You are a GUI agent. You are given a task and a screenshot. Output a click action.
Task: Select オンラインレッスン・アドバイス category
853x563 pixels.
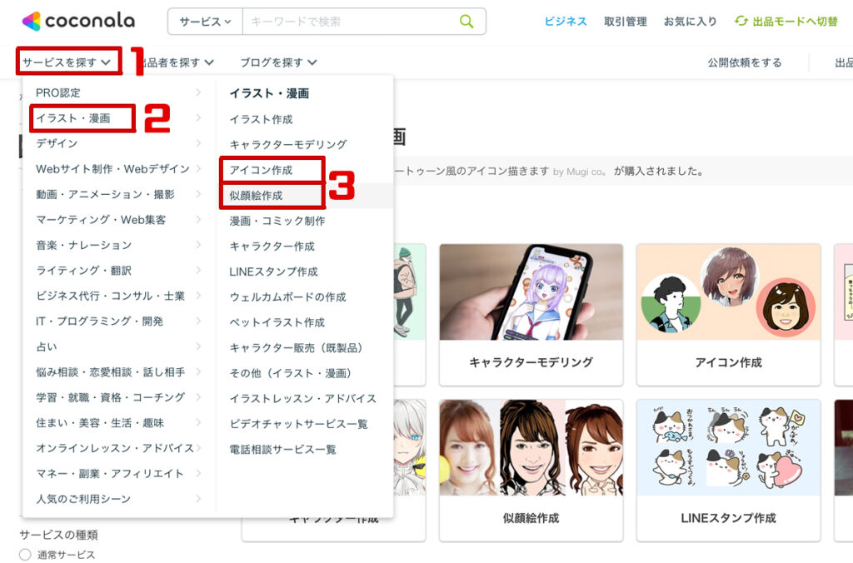(115, 448)
